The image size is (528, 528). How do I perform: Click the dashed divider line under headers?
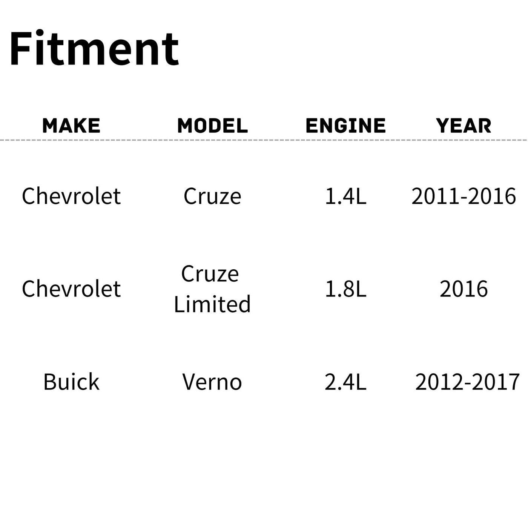pos(264,140)
